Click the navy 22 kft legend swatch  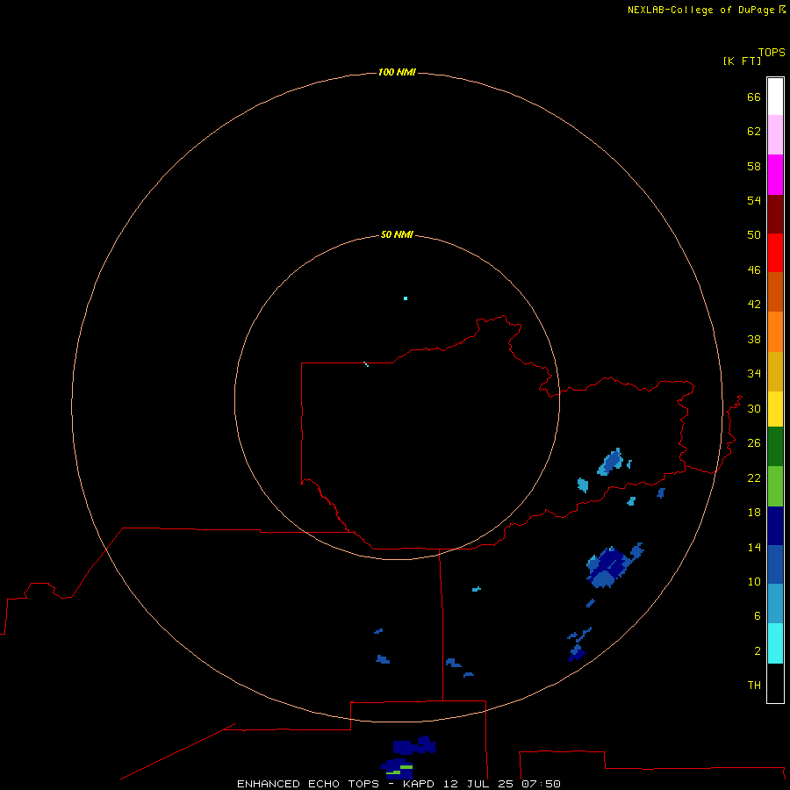775,526
